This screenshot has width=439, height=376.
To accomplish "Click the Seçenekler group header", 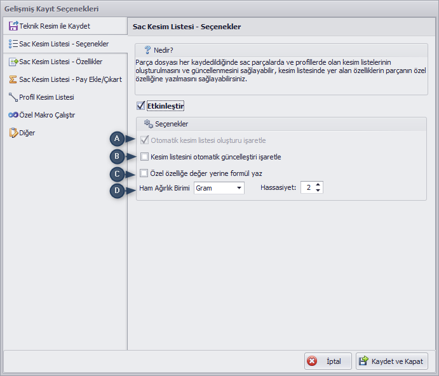I will tap(281, 124).
